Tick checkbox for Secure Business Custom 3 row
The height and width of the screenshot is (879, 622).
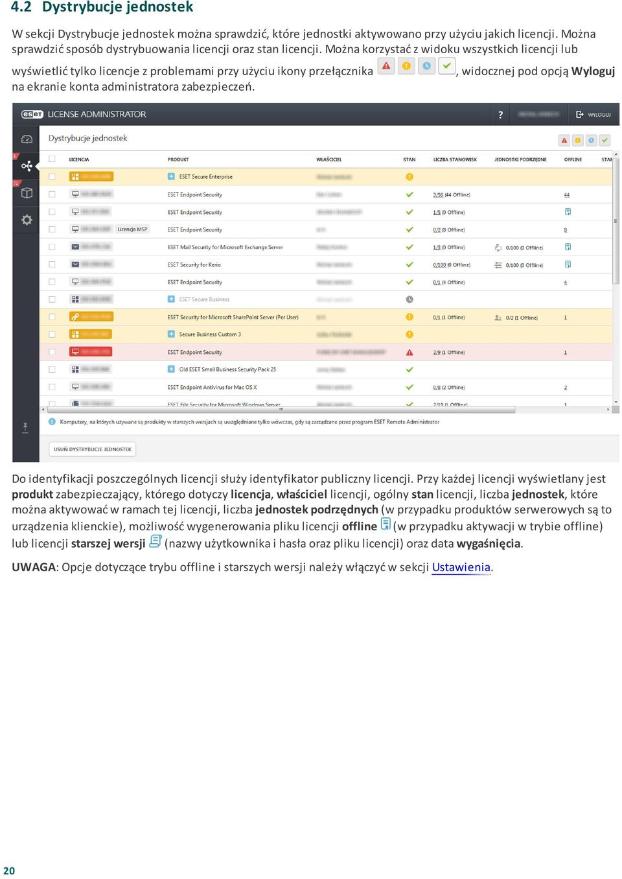click(x=52, y=334)
